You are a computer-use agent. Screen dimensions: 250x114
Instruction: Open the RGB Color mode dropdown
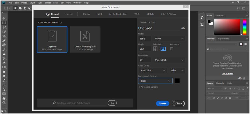(x=153, y=70)
